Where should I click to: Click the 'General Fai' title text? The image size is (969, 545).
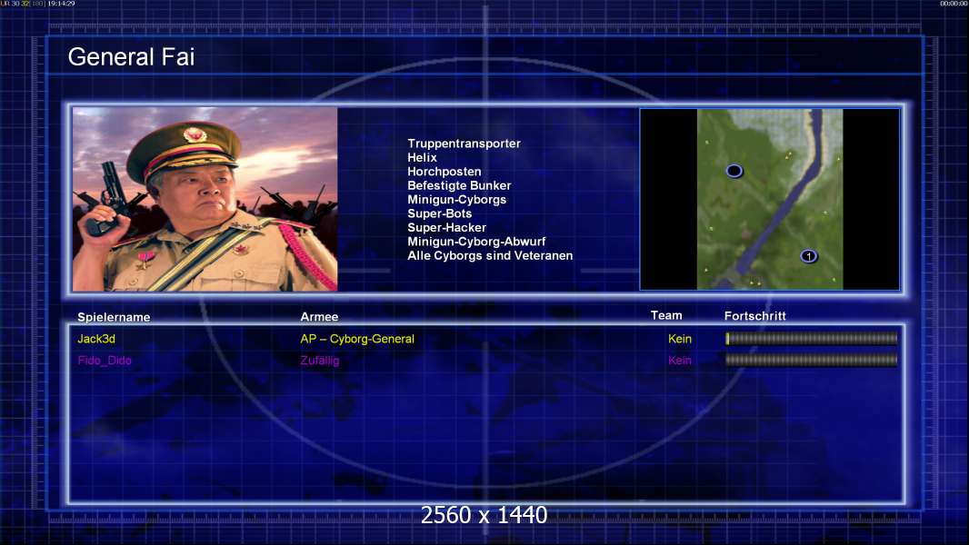pyautogui.click(x=131, y=57)
